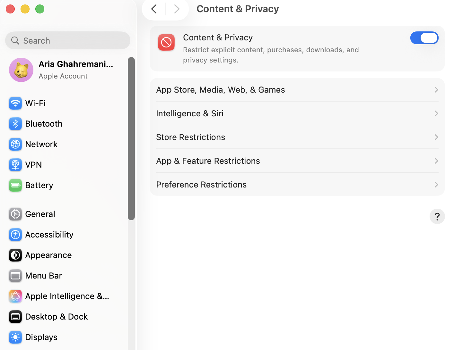Click the Appearance icon

[x=15, y=255]
